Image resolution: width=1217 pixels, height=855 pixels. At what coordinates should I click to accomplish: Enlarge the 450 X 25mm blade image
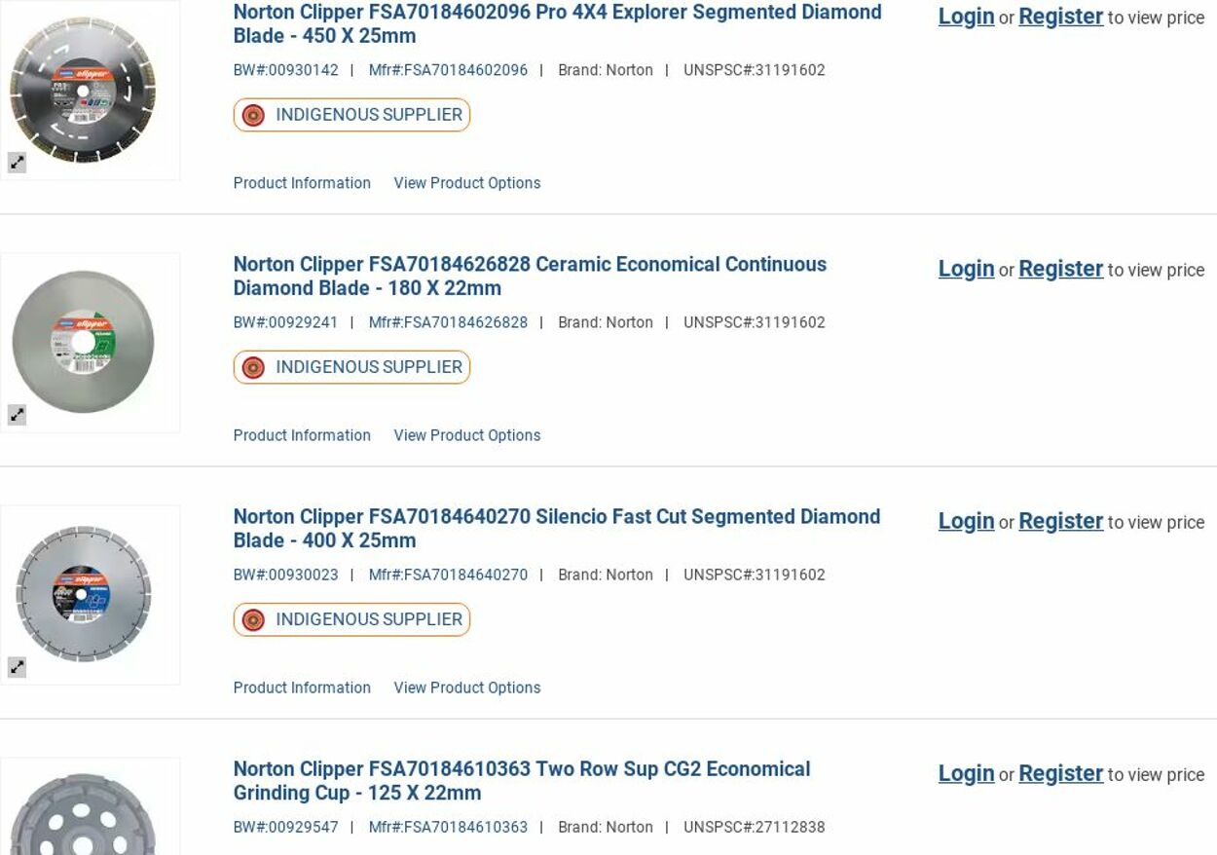tap(17, 163)
